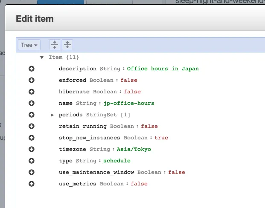Click the plus icon next to enforced
The height and width of the screenshot is (208, 265).
pyautogui.click(x=31, y=80)
